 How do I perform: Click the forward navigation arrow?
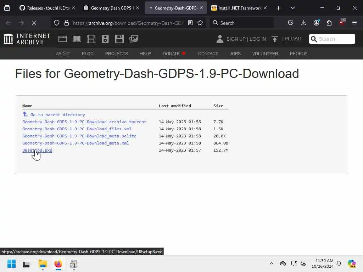pos(21,23)
